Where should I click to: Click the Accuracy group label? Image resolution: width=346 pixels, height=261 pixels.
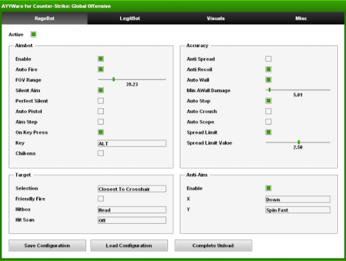[197, 46]
